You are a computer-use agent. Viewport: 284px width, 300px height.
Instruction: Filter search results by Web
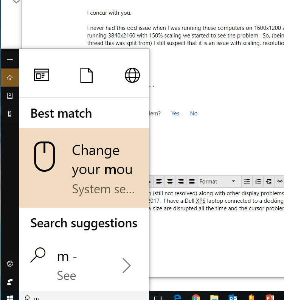coord(132,75)
